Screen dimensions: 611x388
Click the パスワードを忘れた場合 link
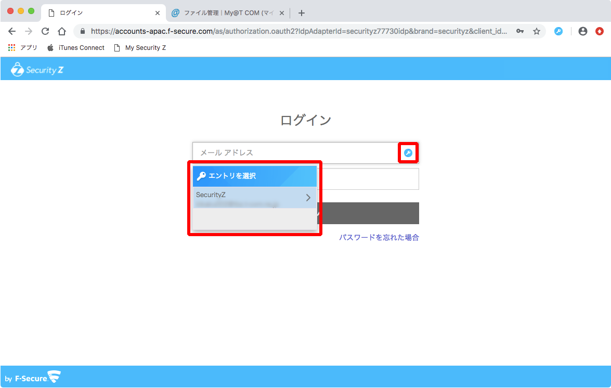[379, 237]
